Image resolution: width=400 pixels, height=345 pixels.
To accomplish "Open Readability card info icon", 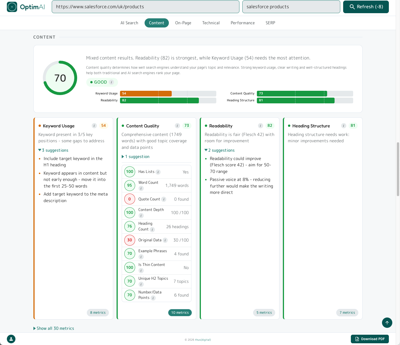I will tap(260, 126).
